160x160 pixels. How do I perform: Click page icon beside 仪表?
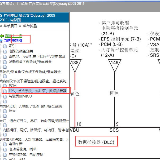click(5, 111)
